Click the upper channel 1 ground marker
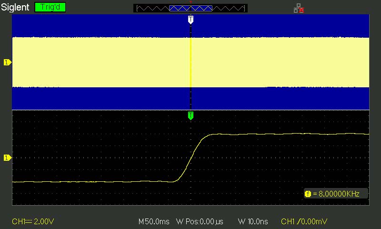 pyautogui.click(x=7, y=62)
